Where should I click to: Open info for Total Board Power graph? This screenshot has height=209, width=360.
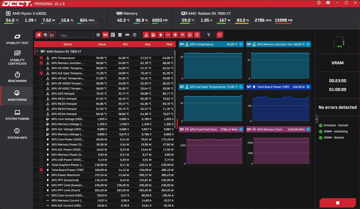point(308,87)
